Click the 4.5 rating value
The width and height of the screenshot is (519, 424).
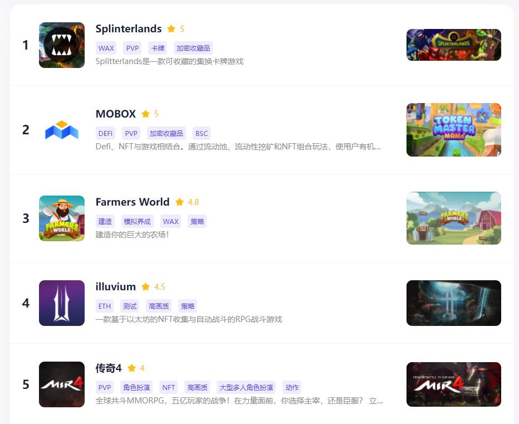(x=159, y=287)
